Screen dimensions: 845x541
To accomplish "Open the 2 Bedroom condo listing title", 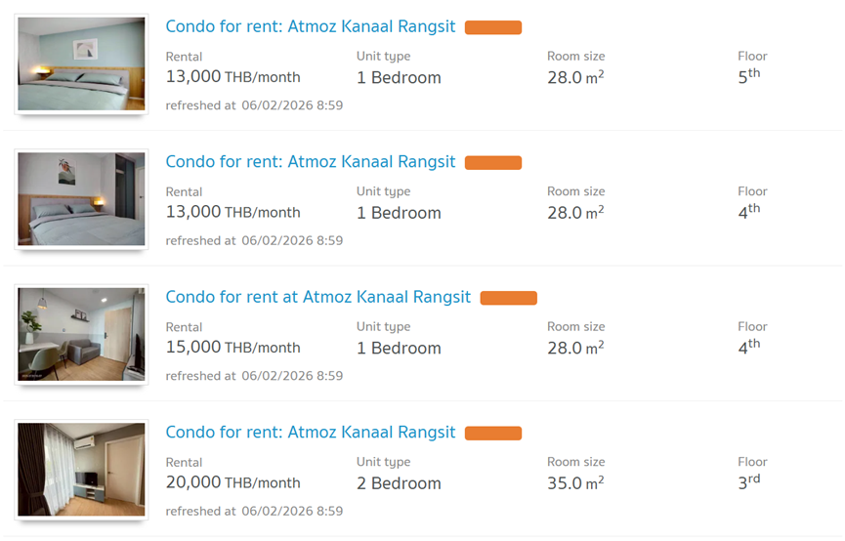I will coord(311,433).
